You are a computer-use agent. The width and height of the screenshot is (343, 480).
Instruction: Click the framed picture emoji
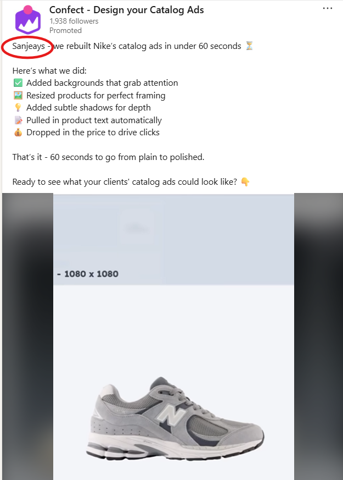18,96
